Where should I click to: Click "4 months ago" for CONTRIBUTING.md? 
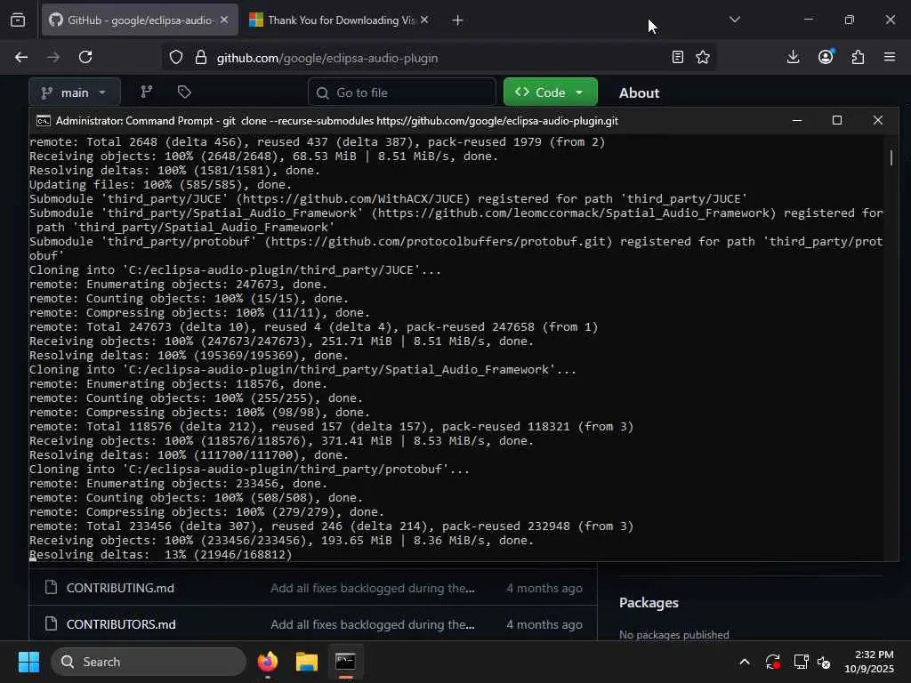coord(544,588)
